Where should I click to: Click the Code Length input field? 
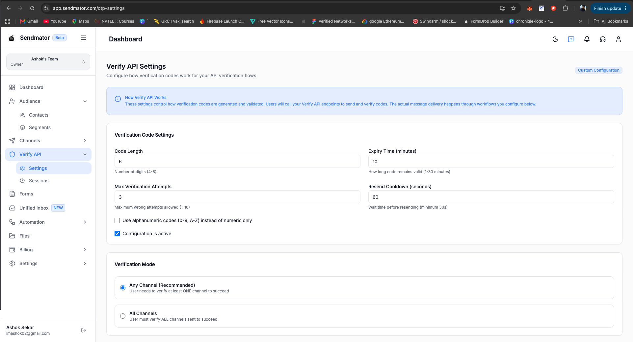237,161
